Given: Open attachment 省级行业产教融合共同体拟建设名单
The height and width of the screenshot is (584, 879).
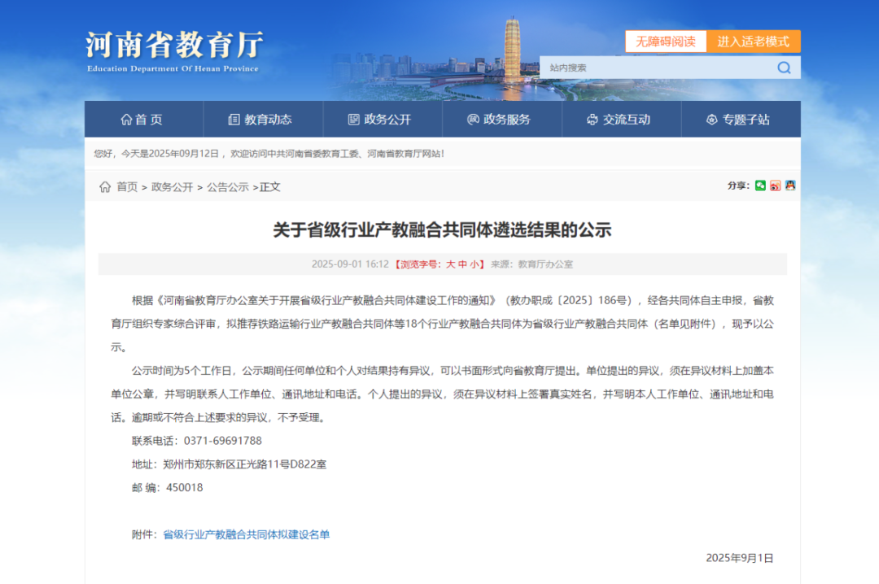Looking at the screenshot, I should [x=246, y=534].
